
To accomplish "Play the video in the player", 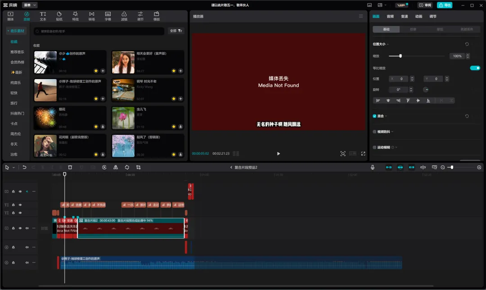I will [x=278, y=154].
